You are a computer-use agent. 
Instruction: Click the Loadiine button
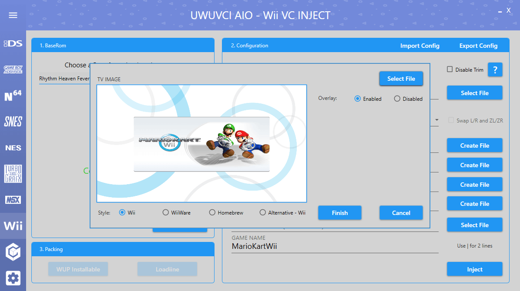coord(167,269)
